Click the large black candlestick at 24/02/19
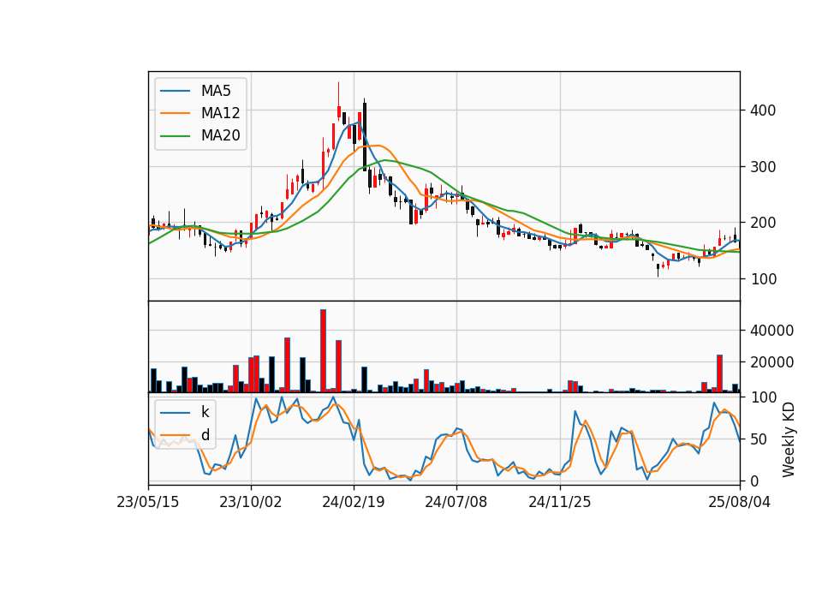 pos(365,136)
